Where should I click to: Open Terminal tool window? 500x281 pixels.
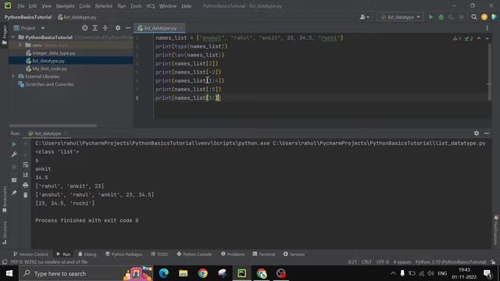(264, 254)
